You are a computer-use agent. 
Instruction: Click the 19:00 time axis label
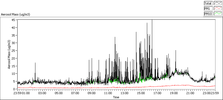click(x=174, y=93)
